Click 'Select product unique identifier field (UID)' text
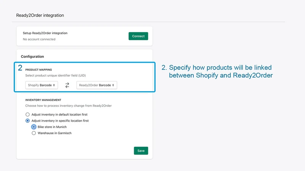 [x=55, y=75]
